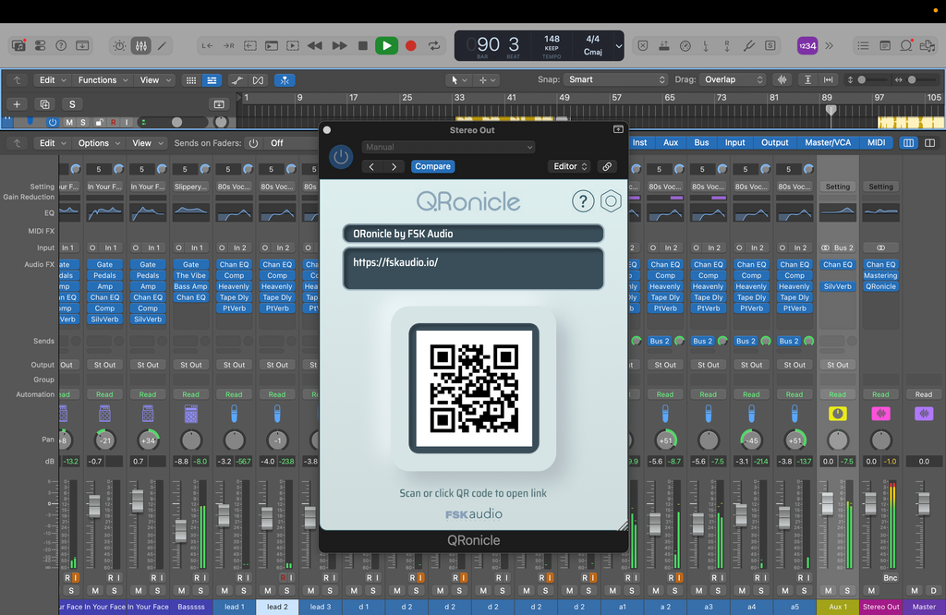Open the Tuner in the control bar

[x=749, y=46]
